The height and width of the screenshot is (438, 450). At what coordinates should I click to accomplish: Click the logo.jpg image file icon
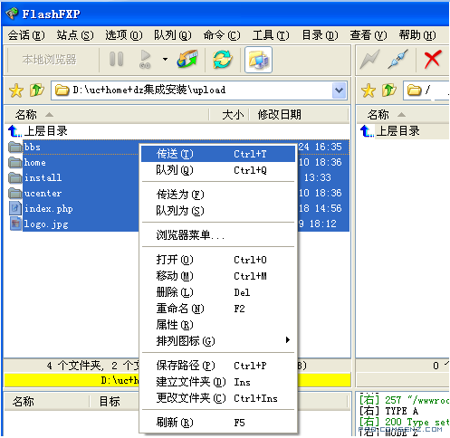click(x=15, y=224)
